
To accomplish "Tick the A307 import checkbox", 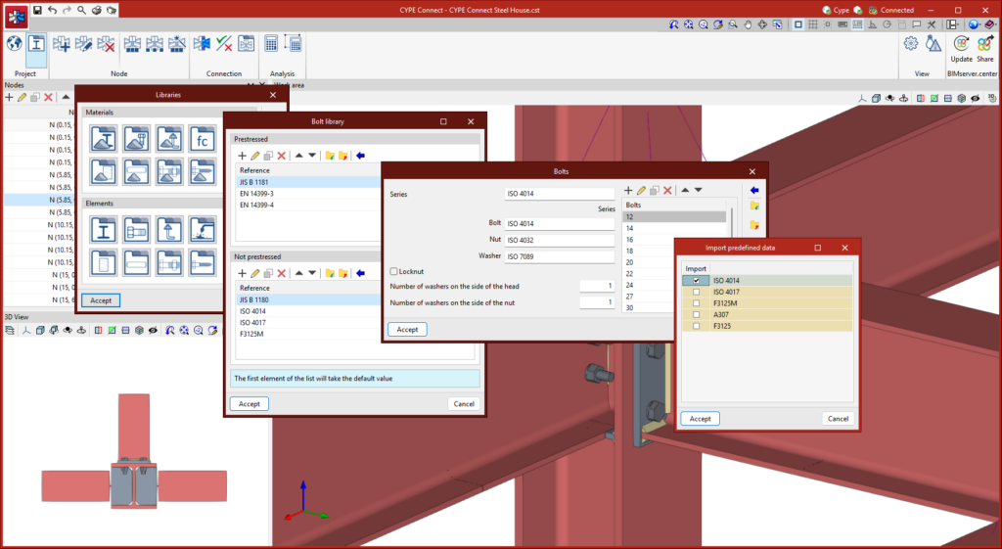I will [x=695, y=314].
